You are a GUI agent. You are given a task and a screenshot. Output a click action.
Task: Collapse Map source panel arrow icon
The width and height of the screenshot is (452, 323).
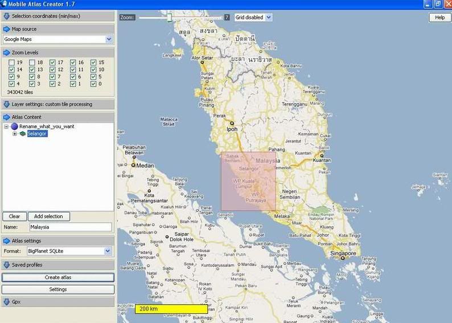tap(7, 29)
